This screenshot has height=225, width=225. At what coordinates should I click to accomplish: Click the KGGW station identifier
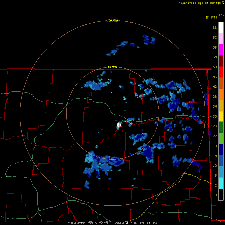(119, 223)
